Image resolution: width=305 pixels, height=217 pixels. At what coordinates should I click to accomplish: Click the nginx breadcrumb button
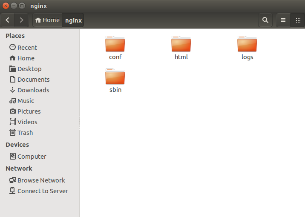coord(73,20)
